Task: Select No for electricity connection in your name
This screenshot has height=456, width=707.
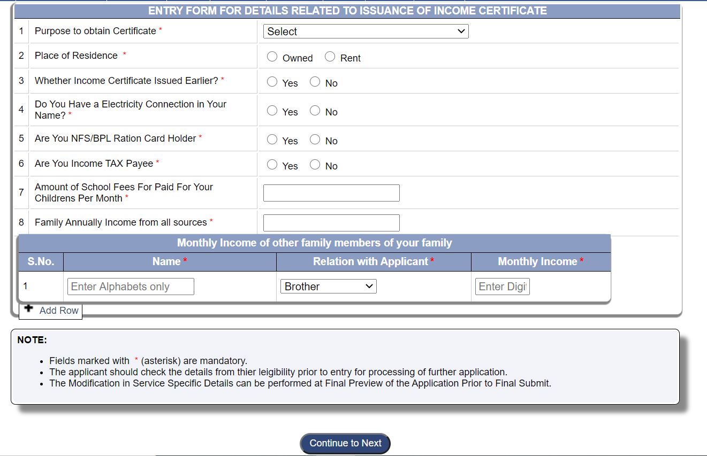Action: click(315, 110)
